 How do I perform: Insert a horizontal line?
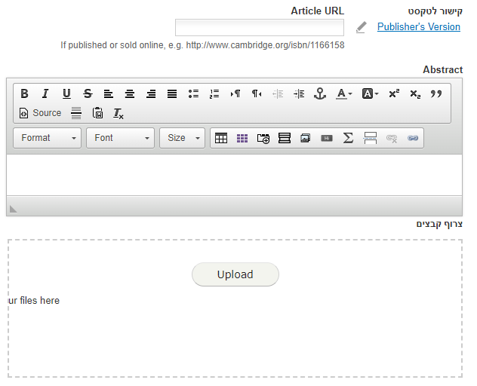pyautogui.click(x=76, y=113)
